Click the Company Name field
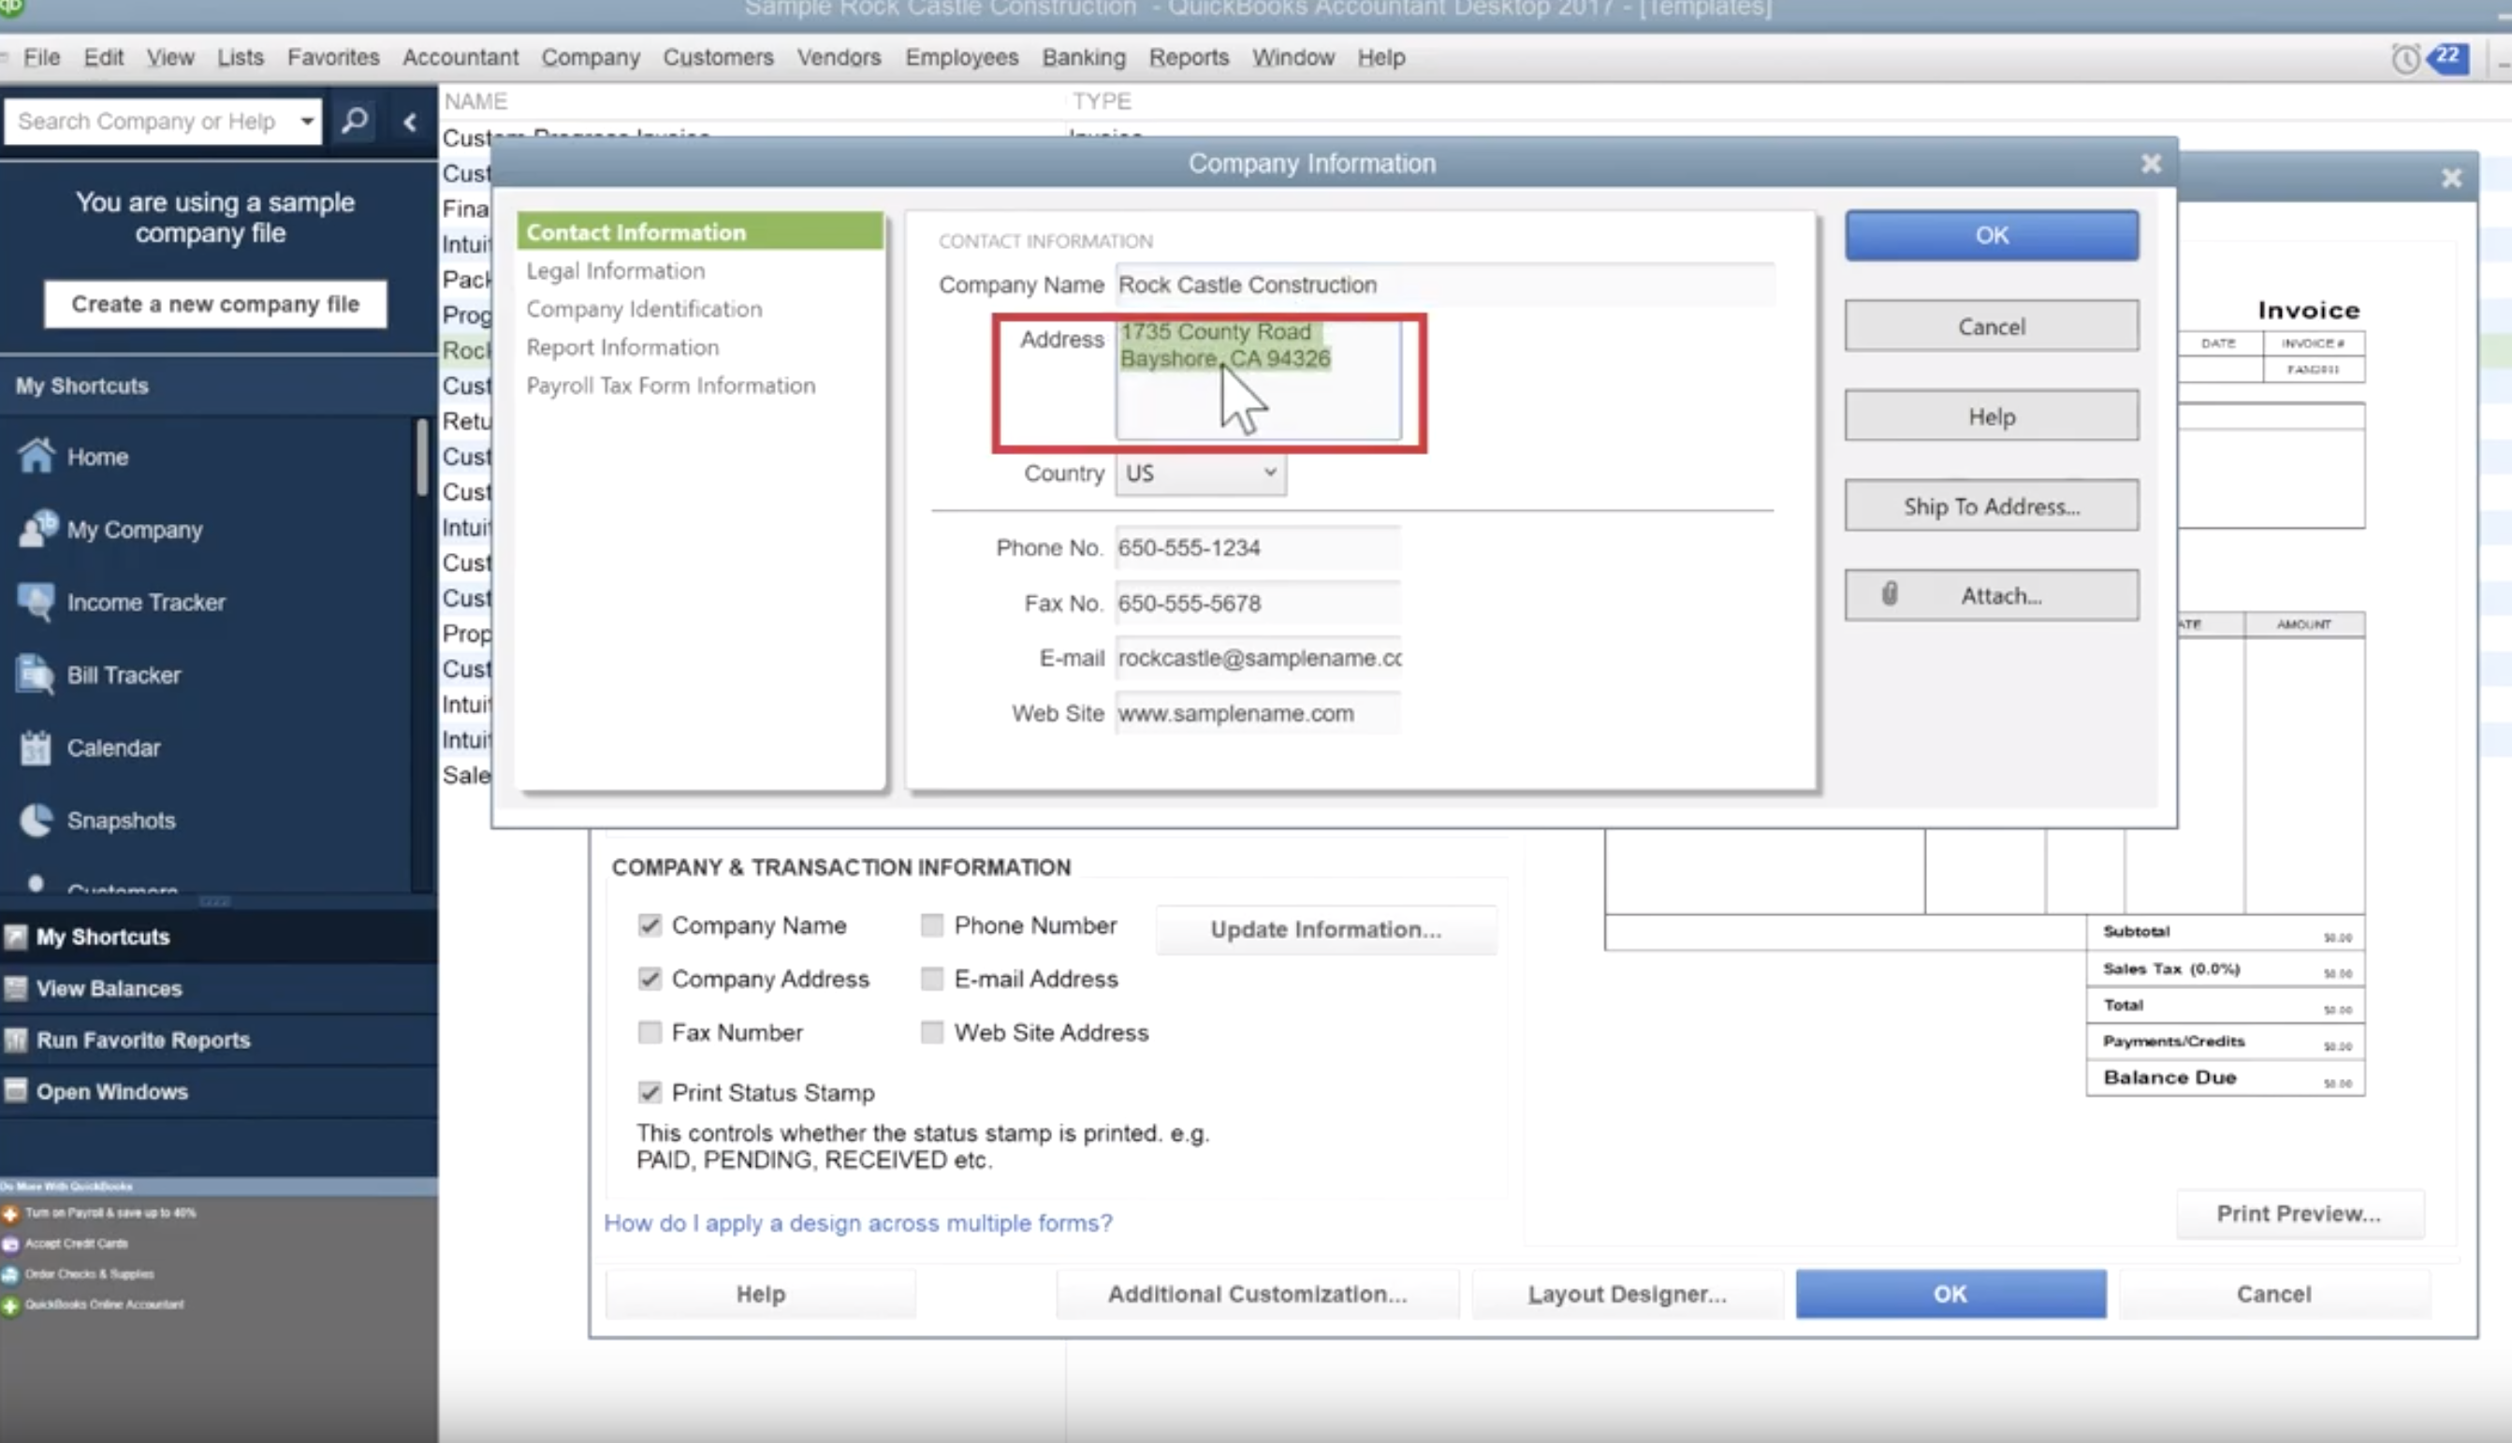The width and height of the screenshot is (2512, 1443). [1445, 284]
